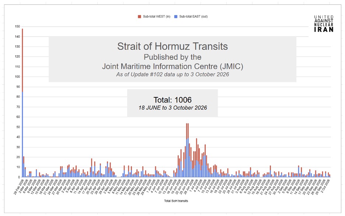Click the y-axis value 50
This screenshot has height=216, width=345.
pyautogui.click(x=18, y=127)
